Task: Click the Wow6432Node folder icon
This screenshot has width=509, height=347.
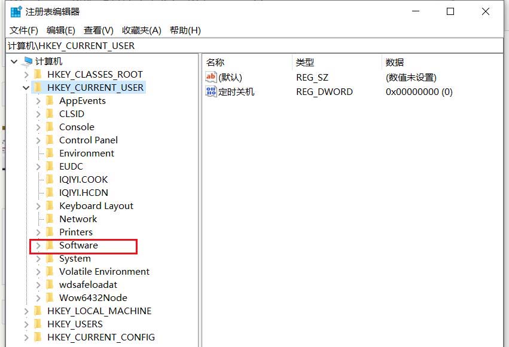Action: pyautogui.click(x=50, y=297)
